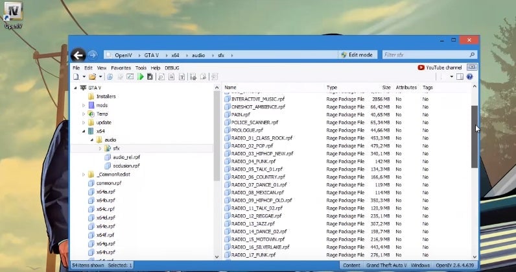516x272 pixels.
Task: Click the green play toolbar icon
Action: (140, 77)
